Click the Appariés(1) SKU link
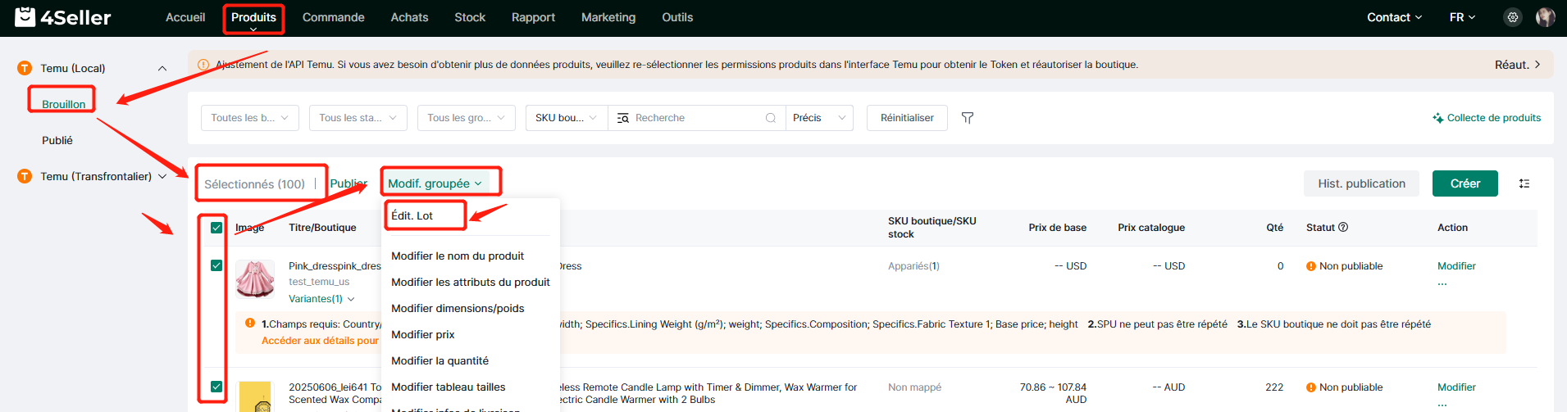This screenshot has height=412, width=1567. point(913,266)
